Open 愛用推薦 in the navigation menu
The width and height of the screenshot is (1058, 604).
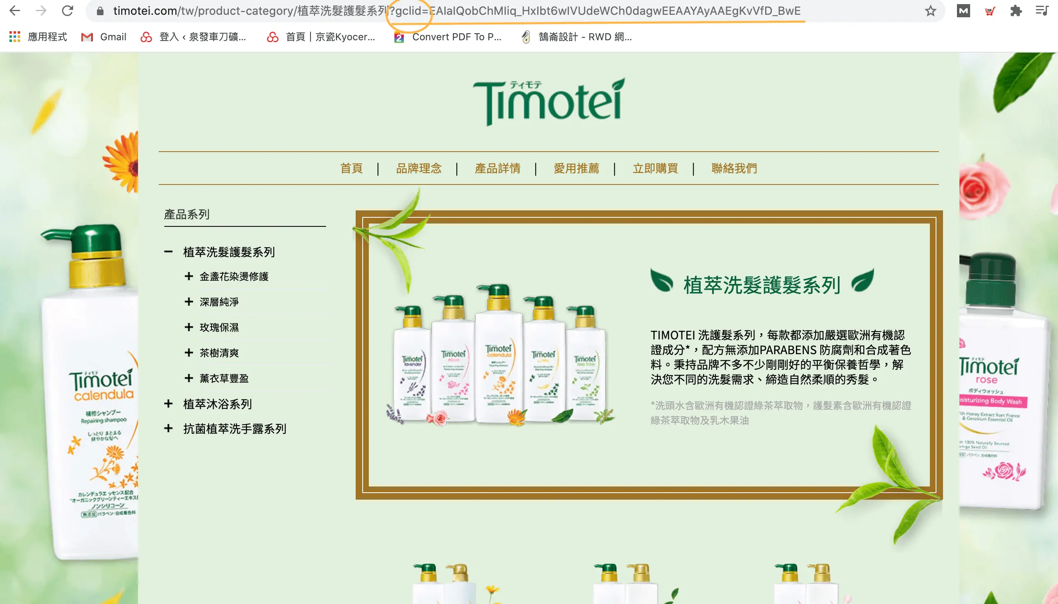point(576,168)
